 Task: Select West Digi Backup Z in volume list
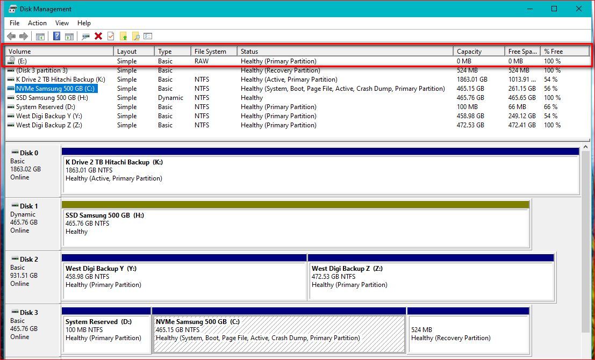pyautogui.click(x=49, y=125)
